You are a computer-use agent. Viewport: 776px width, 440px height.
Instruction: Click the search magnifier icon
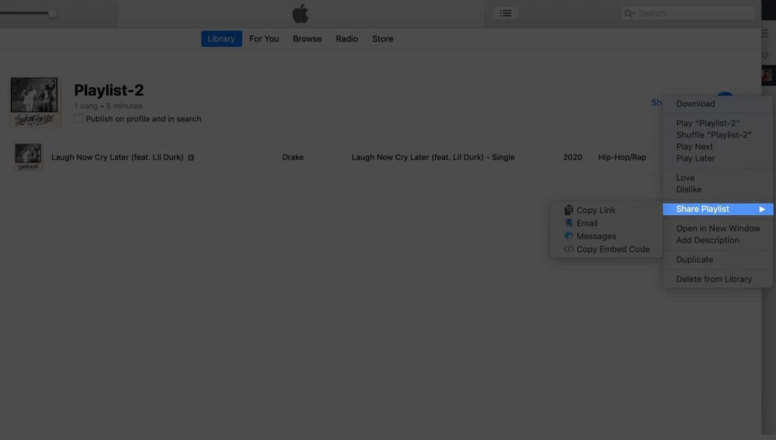[628, 14]
